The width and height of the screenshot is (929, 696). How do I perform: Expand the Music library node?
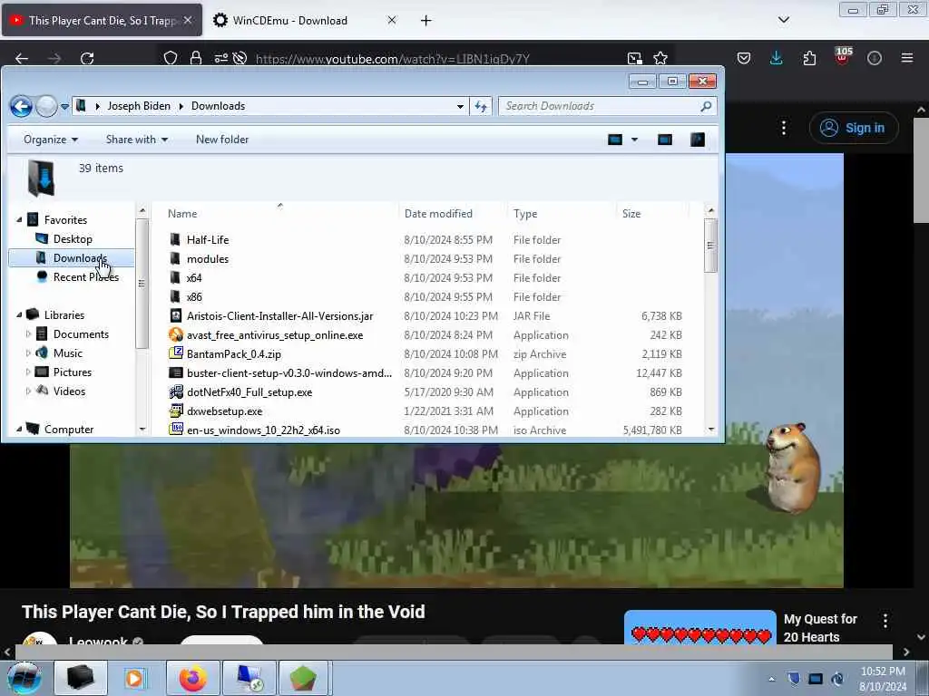pyautogui.click(x=28, y=353)
